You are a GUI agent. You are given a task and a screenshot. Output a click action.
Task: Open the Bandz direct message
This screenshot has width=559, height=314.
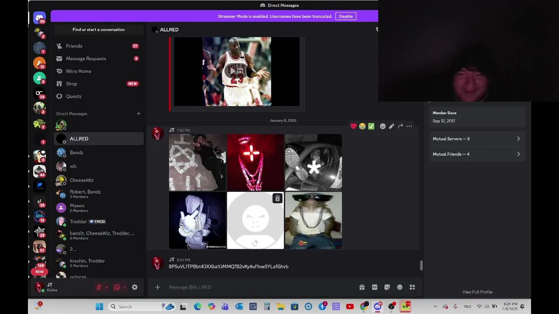click(98, 153)
